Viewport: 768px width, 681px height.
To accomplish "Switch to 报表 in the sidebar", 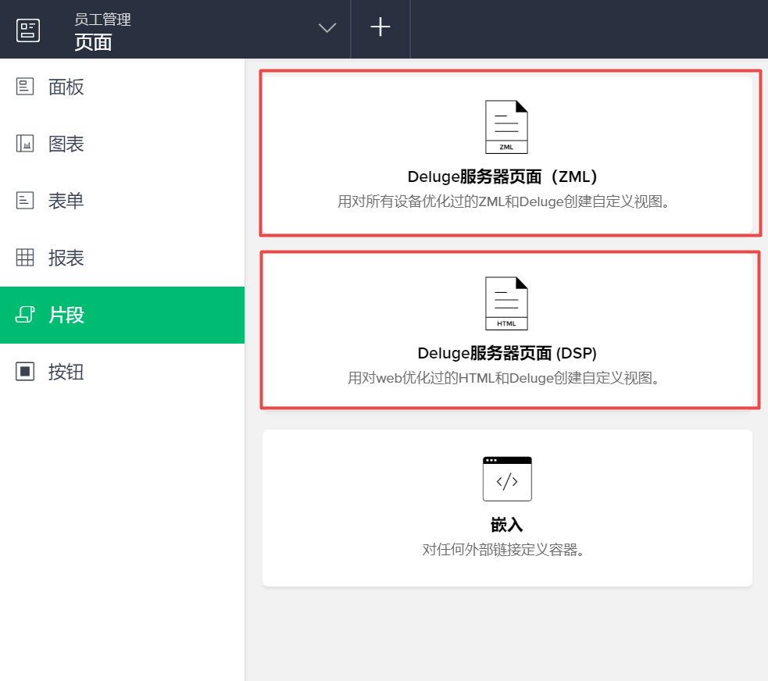I will point(66,258).
